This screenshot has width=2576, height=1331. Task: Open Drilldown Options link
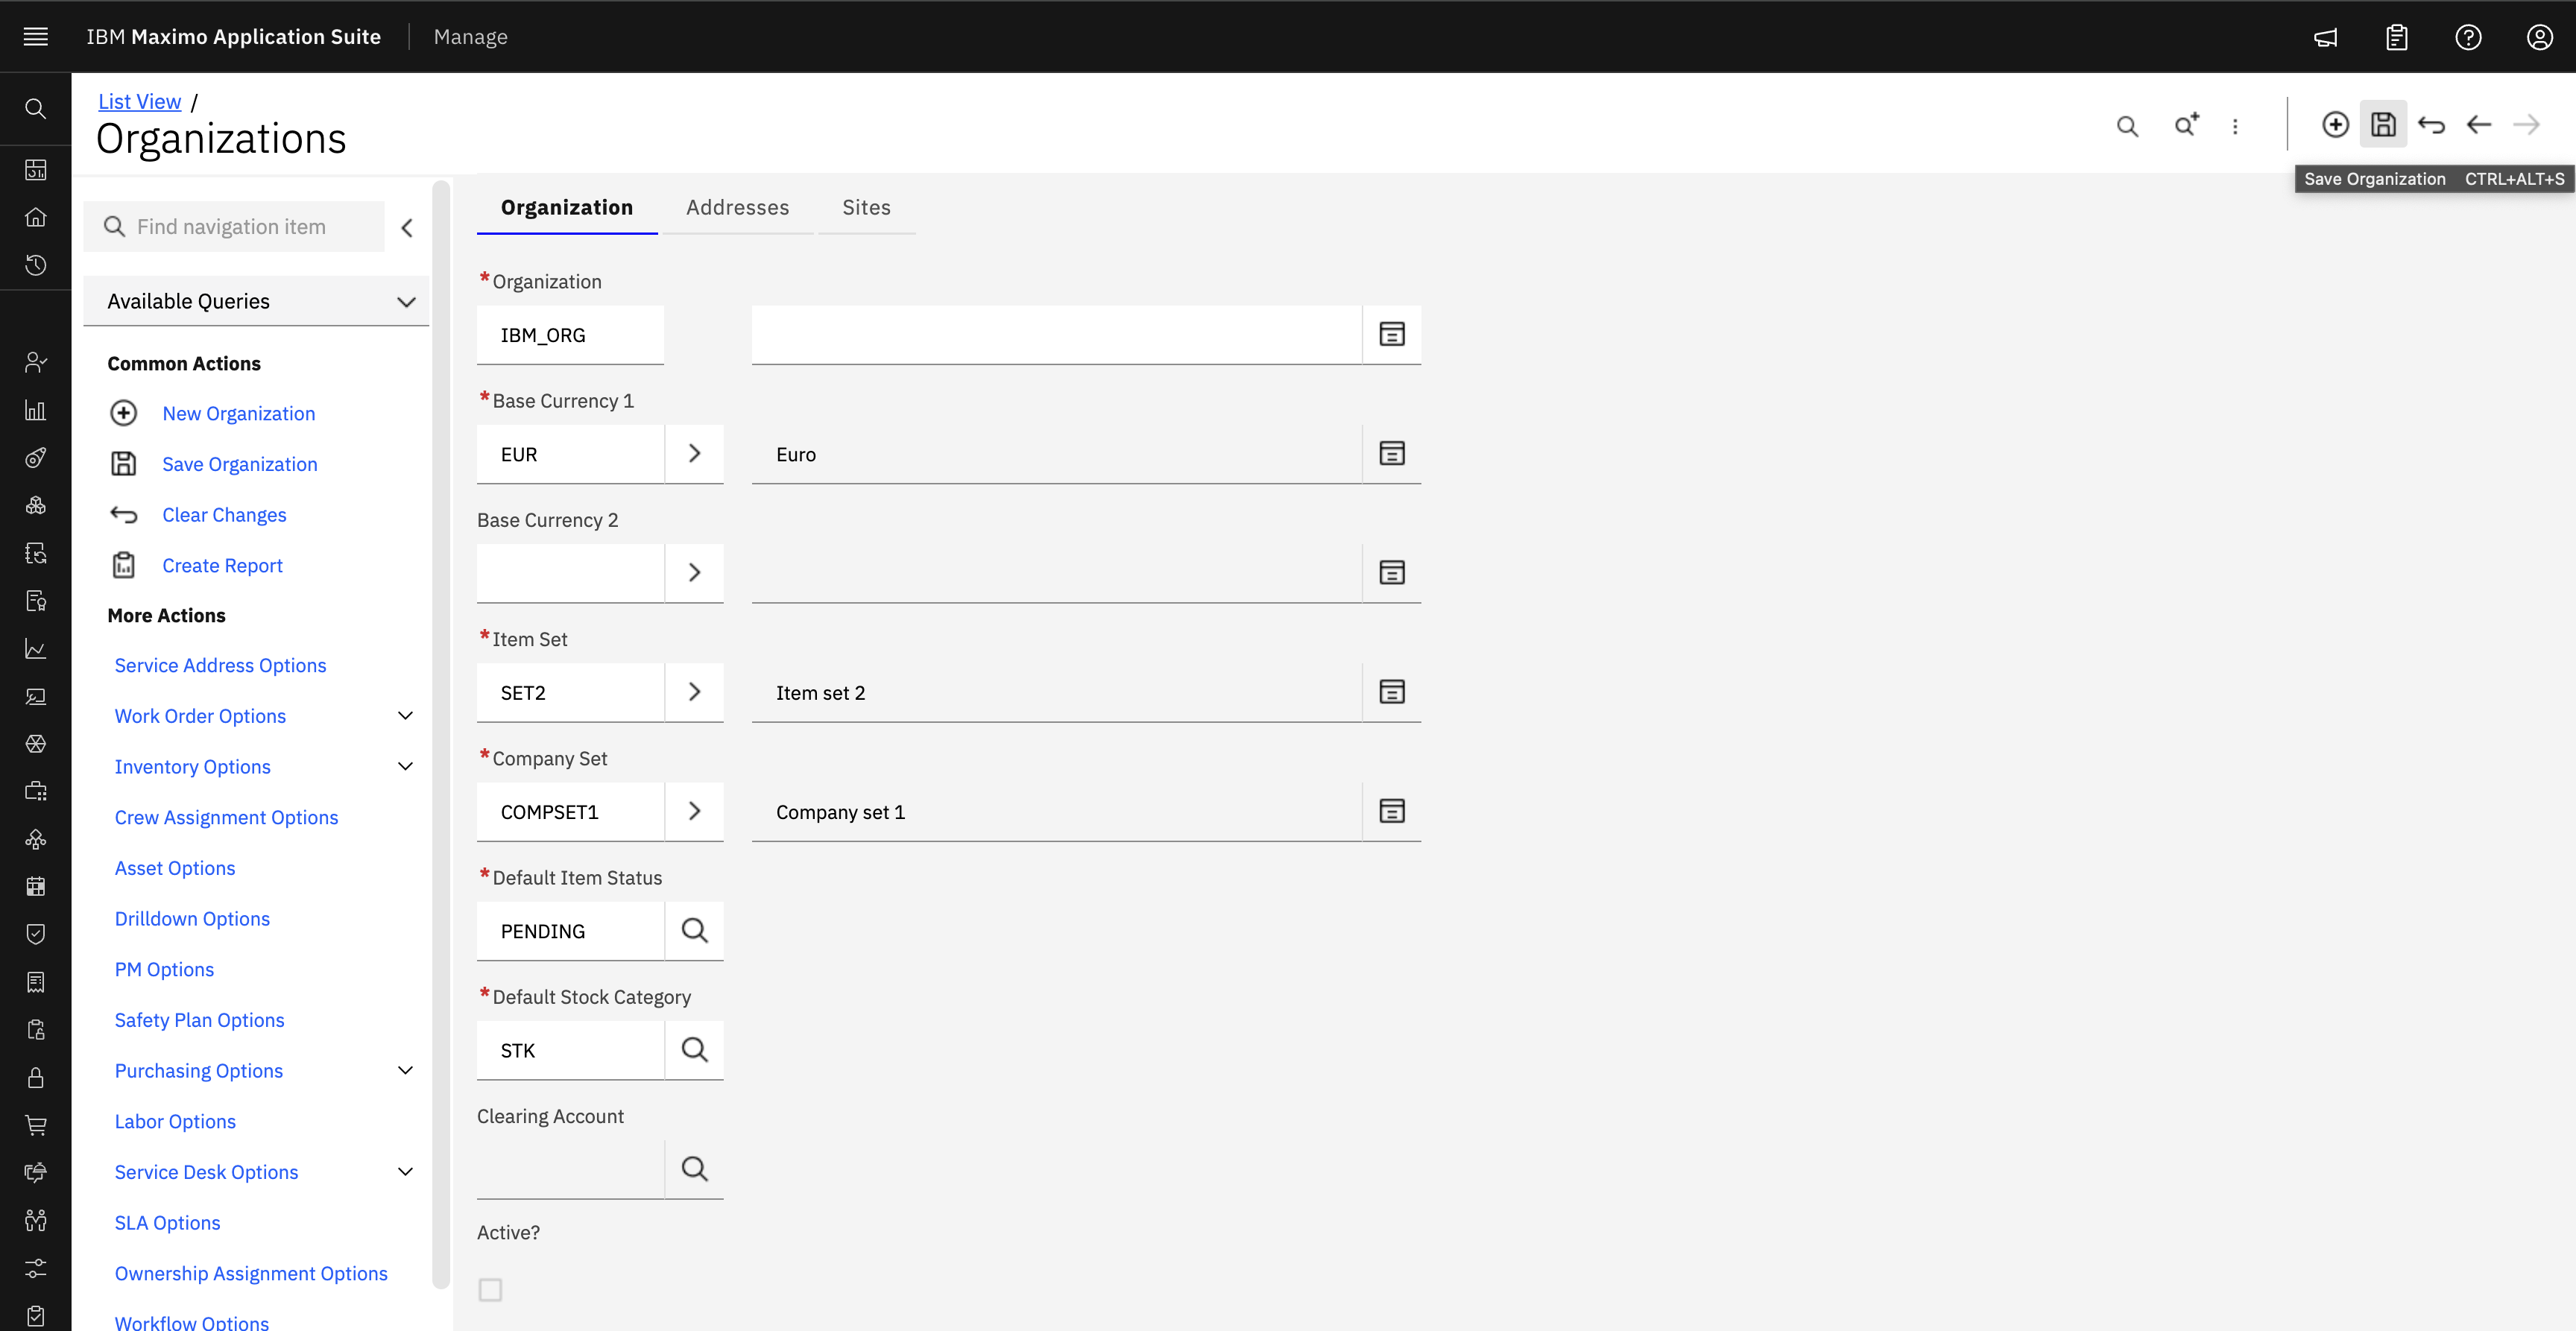pos(192,919)
